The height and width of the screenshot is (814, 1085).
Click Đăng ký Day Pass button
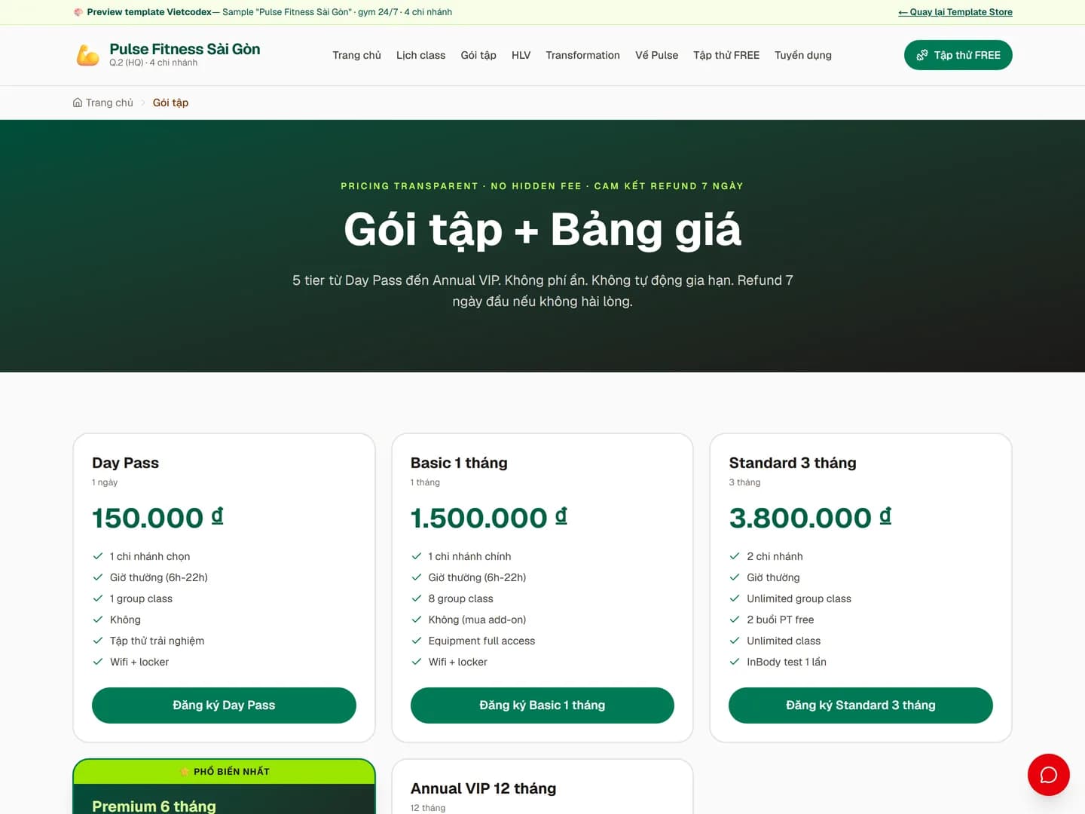pyautogui.click(x=224, y=705)
